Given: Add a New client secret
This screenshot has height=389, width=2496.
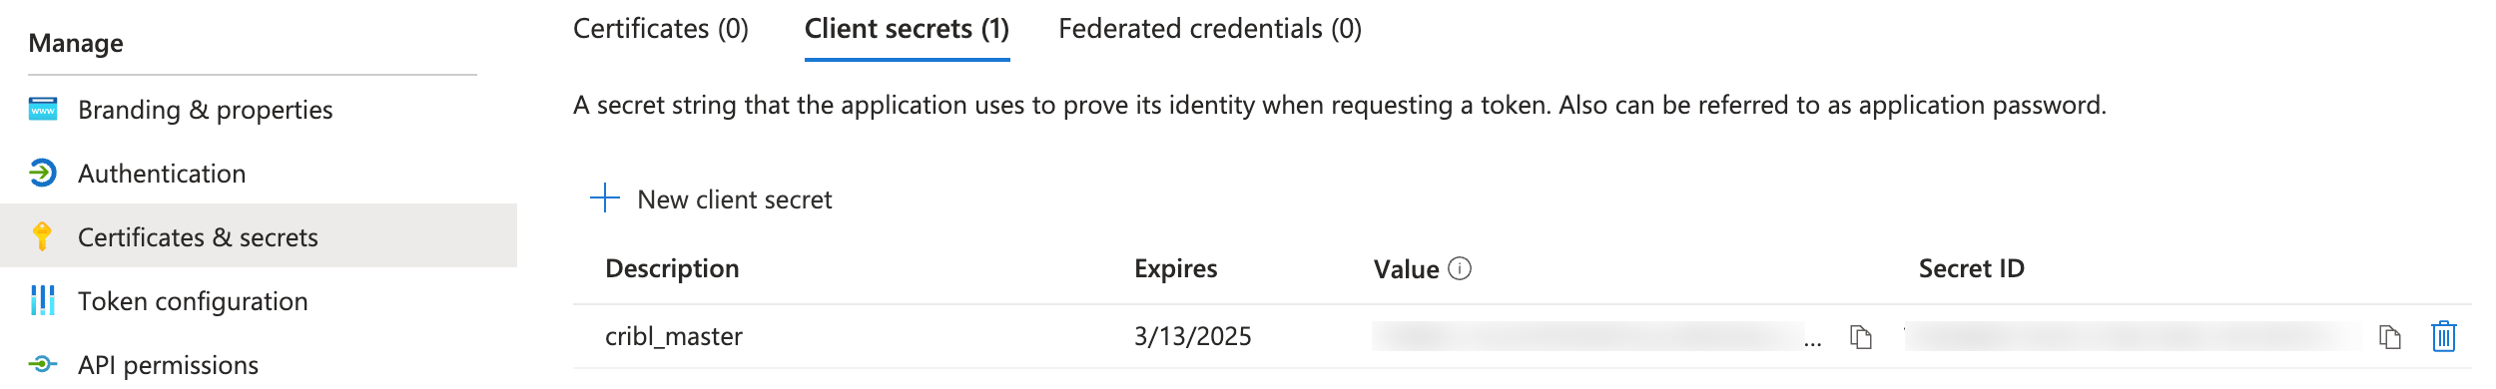Looking at the screenshot, I should (x=734, y=199).
